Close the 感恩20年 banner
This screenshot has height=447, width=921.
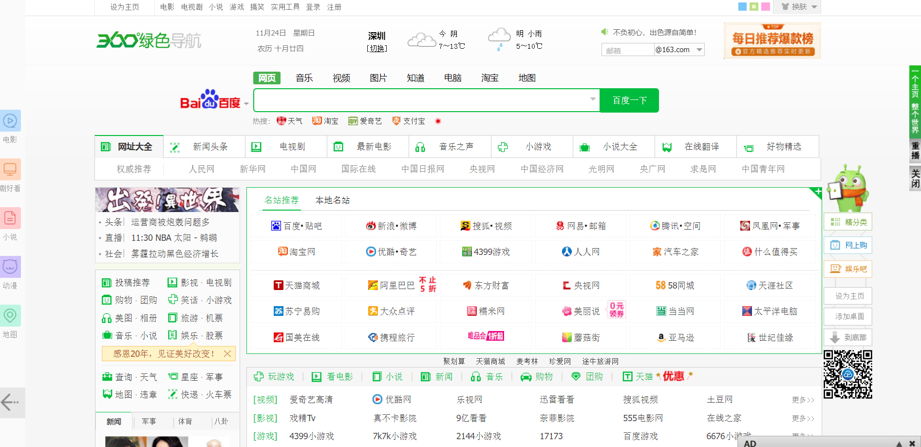(x=227, y=354)
